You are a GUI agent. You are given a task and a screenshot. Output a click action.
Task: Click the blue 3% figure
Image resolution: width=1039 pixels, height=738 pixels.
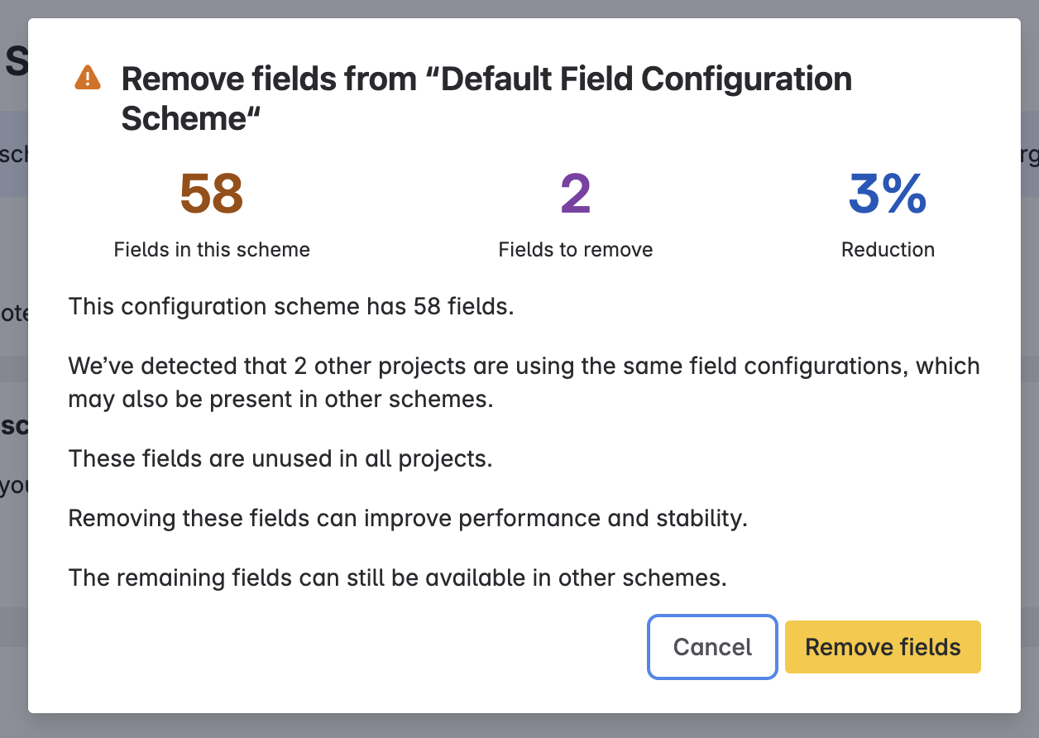pyautogui.click(x=888, y=194)
